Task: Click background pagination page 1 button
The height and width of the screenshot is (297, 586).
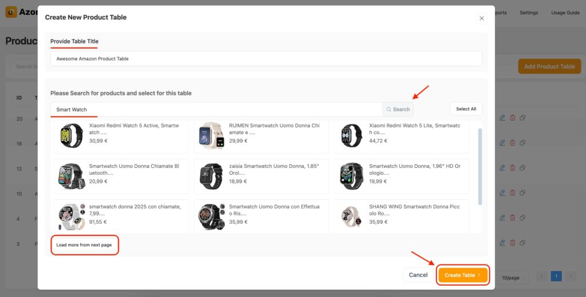Action: (556, 276)
